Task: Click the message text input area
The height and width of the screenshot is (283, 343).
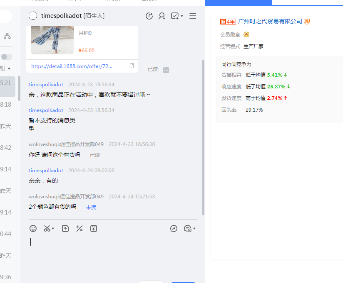Action: coord(112,253)
